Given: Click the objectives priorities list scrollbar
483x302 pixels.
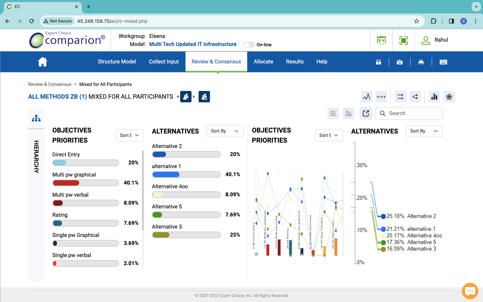Looking at the screenshot, I should point(143,191).
